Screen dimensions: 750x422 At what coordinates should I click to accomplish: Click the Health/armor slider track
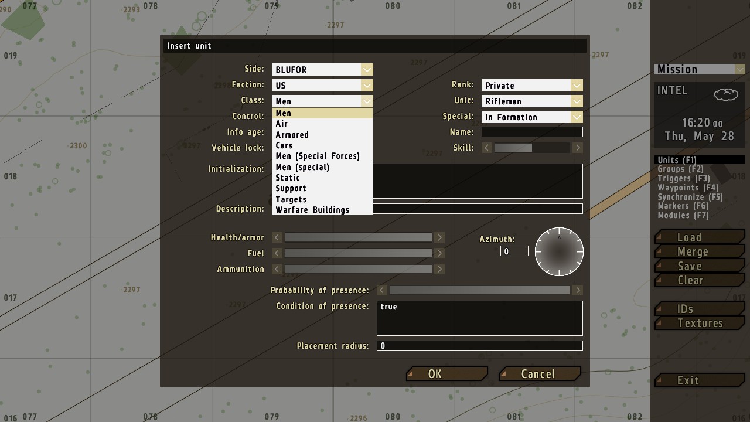pos(358,237)
